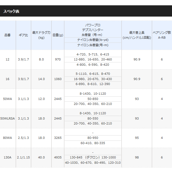Select model number 12 cell

7,59
